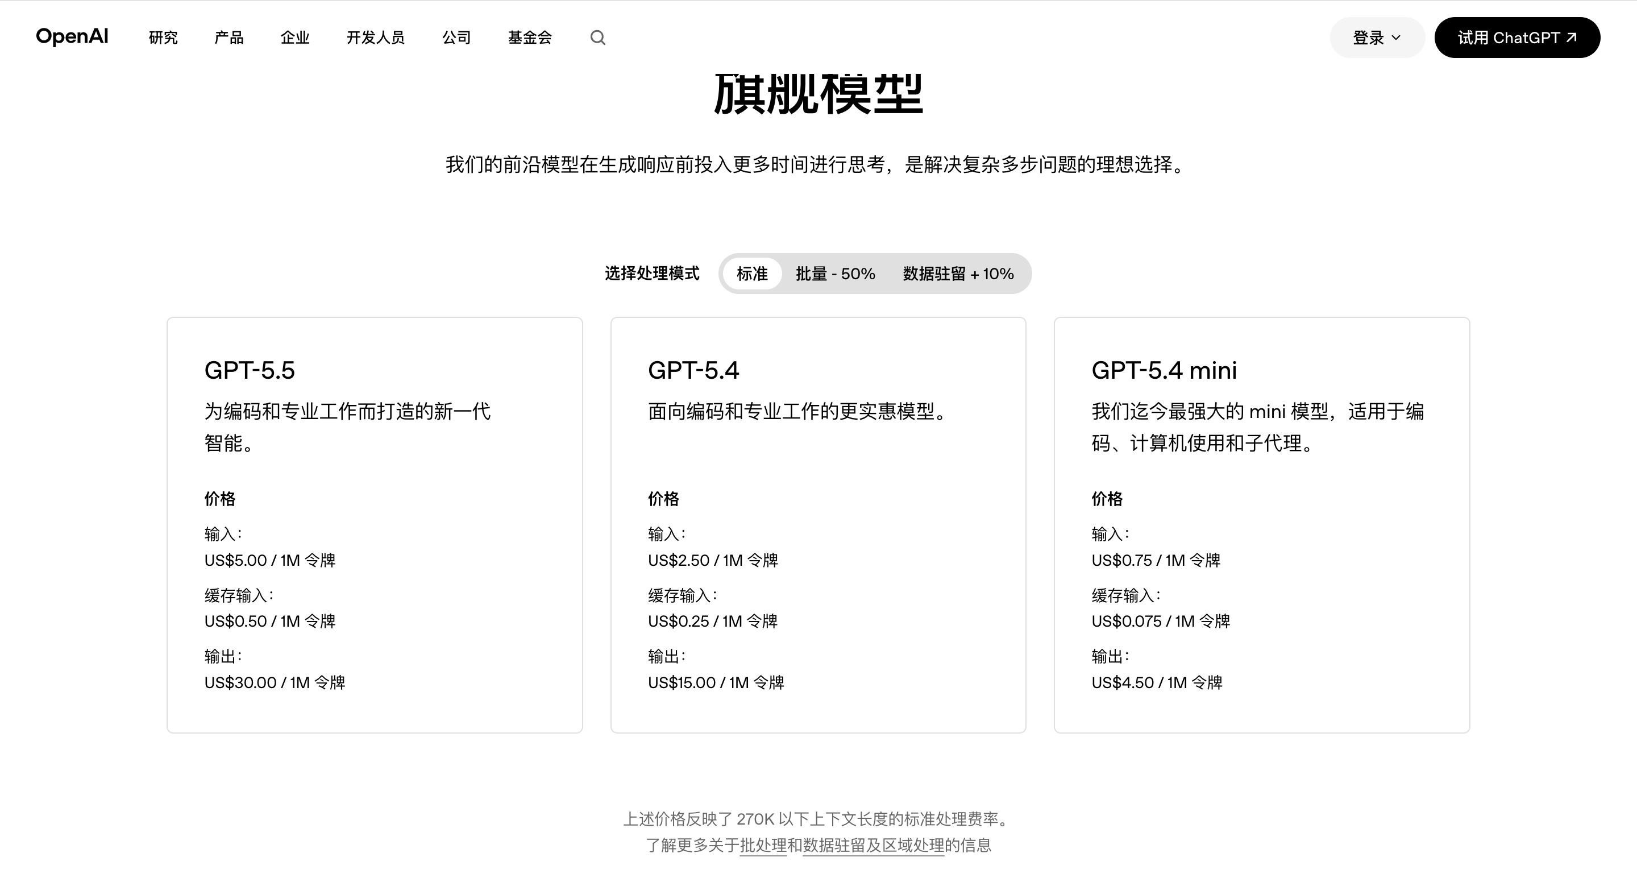Open the 研究 menu
This screenshot has height=886, width=1637.
(163, 38)
